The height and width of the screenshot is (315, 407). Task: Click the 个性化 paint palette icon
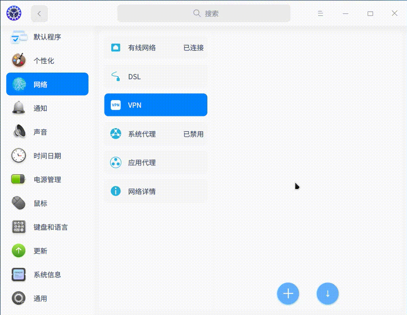19,60
